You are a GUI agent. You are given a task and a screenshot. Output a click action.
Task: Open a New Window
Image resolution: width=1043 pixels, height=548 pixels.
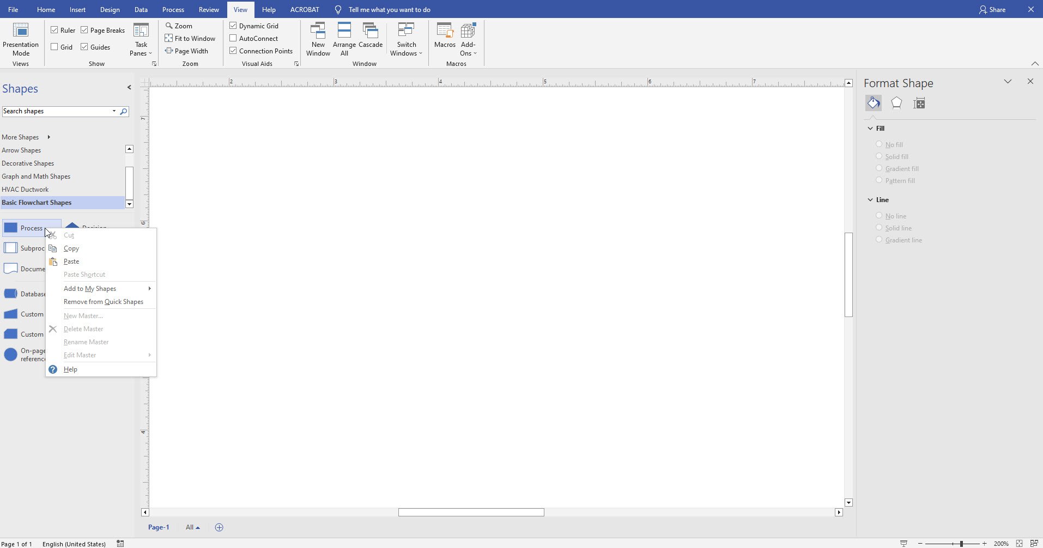point(318,38)
